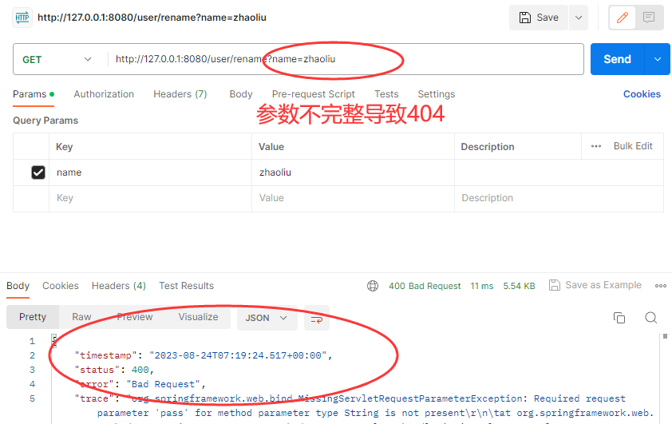
Task: Switch to the Headers (7) request tab
Action: click(x=180, y=94)
